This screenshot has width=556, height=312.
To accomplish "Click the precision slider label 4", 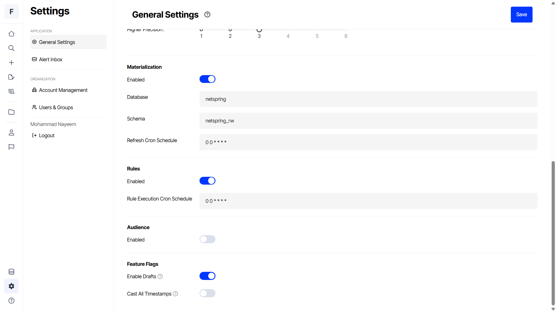I will tap(288, 36).
